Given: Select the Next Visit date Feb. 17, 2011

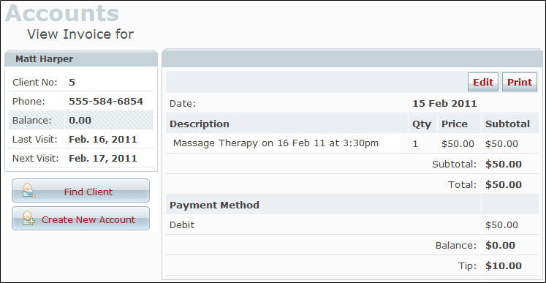Looking at the screenshot, I should point(103,159).
